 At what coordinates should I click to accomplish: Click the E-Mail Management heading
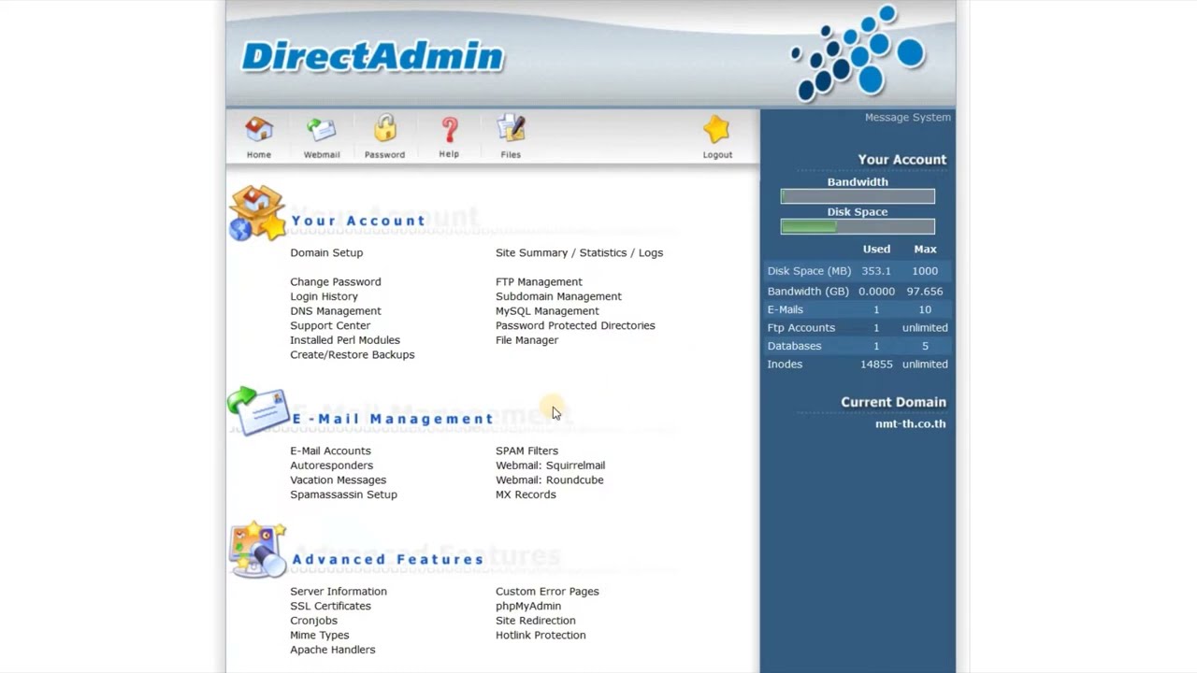[x=393, y=419]
